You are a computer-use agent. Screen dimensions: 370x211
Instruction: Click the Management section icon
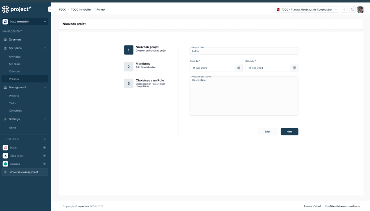click(x=5, y=87)
